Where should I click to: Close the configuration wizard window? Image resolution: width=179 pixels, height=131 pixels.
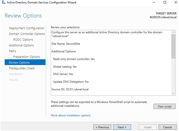coord(176,2)
